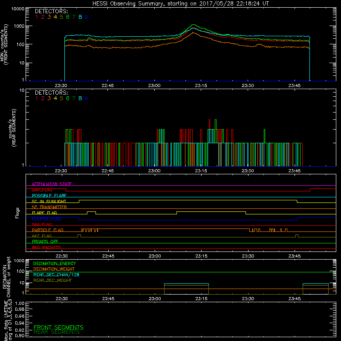Click olive detector 5 in front segments legend
The height and width of the screenshot is (341, 341).
pos(61,17)
